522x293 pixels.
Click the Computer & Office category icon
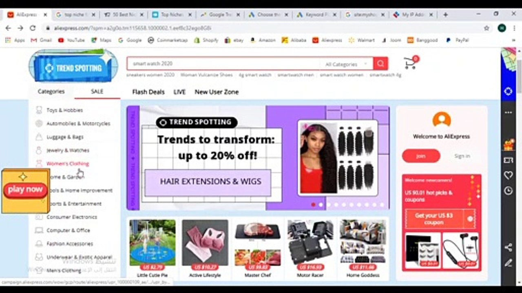click(x=39, y=230)
